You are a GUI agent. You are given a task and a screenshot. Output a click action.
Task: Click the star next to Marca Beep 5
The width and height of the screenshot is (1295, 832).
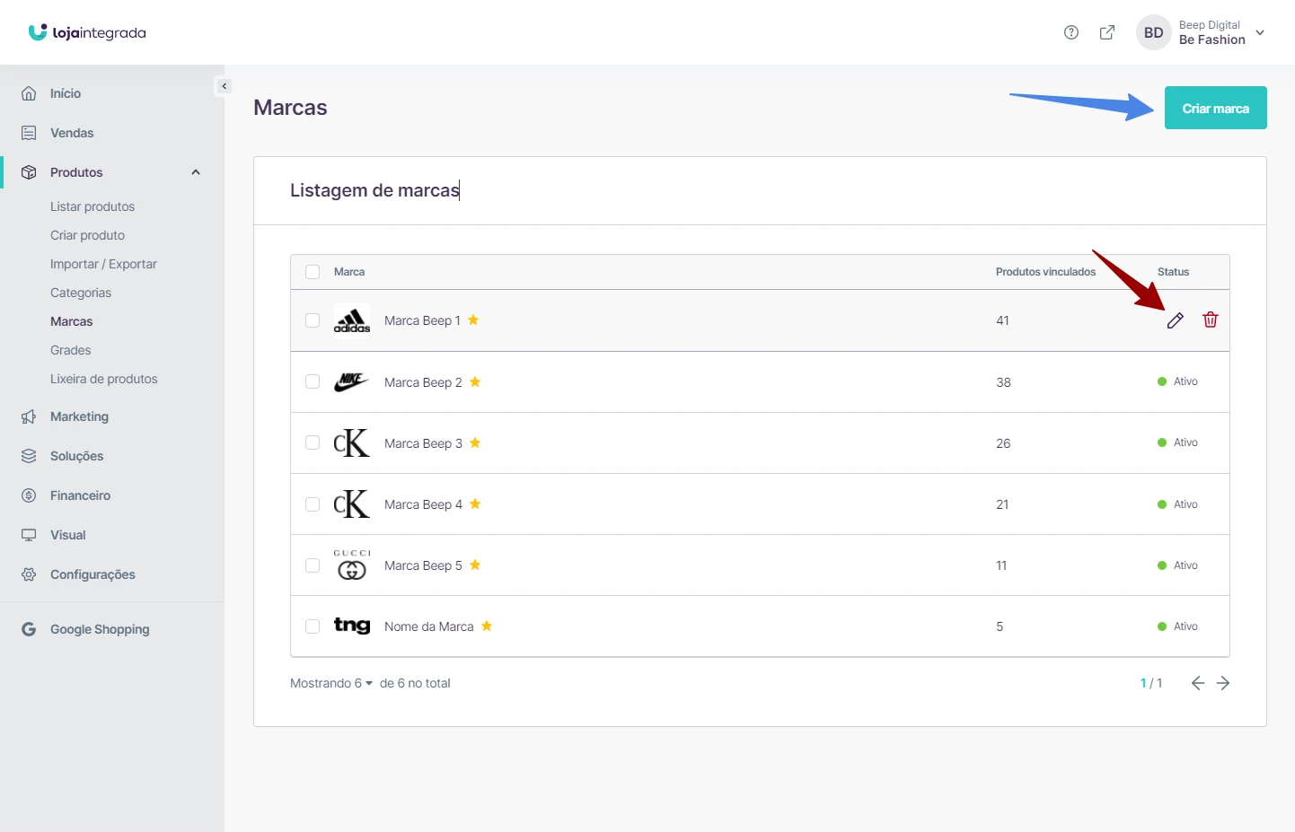pos(475,565)
